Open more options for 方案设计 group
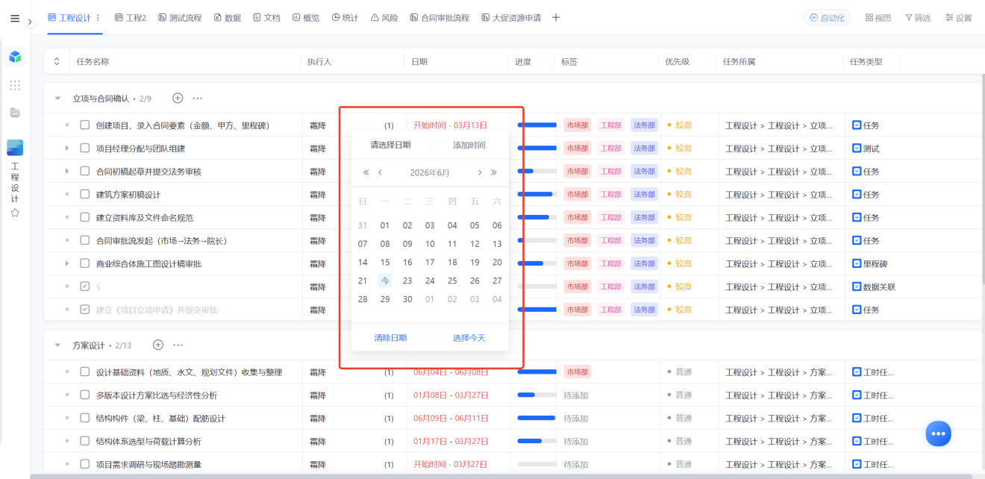The height and width of the screenshot is (479, 985). click(178, 345)
